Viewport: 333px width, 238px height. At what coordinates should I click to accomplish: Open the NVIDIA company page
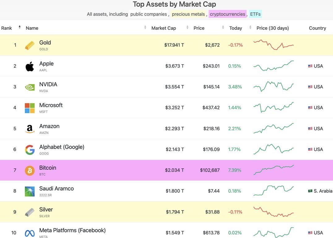[48, 84]
